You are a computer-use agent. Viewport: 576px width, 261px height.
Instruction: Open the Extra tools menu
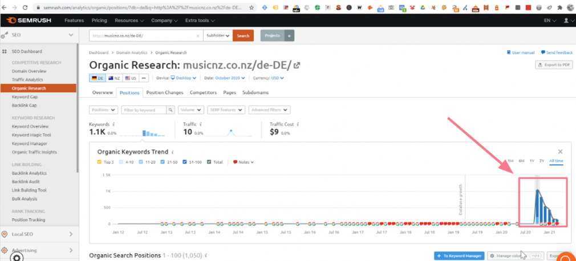(200, 21)
